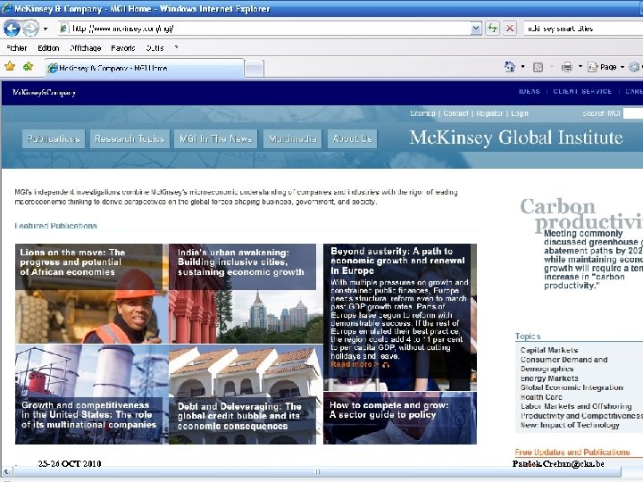Open New: Impact of Technology topic
643x482 pixels.
tap(570, 425)
